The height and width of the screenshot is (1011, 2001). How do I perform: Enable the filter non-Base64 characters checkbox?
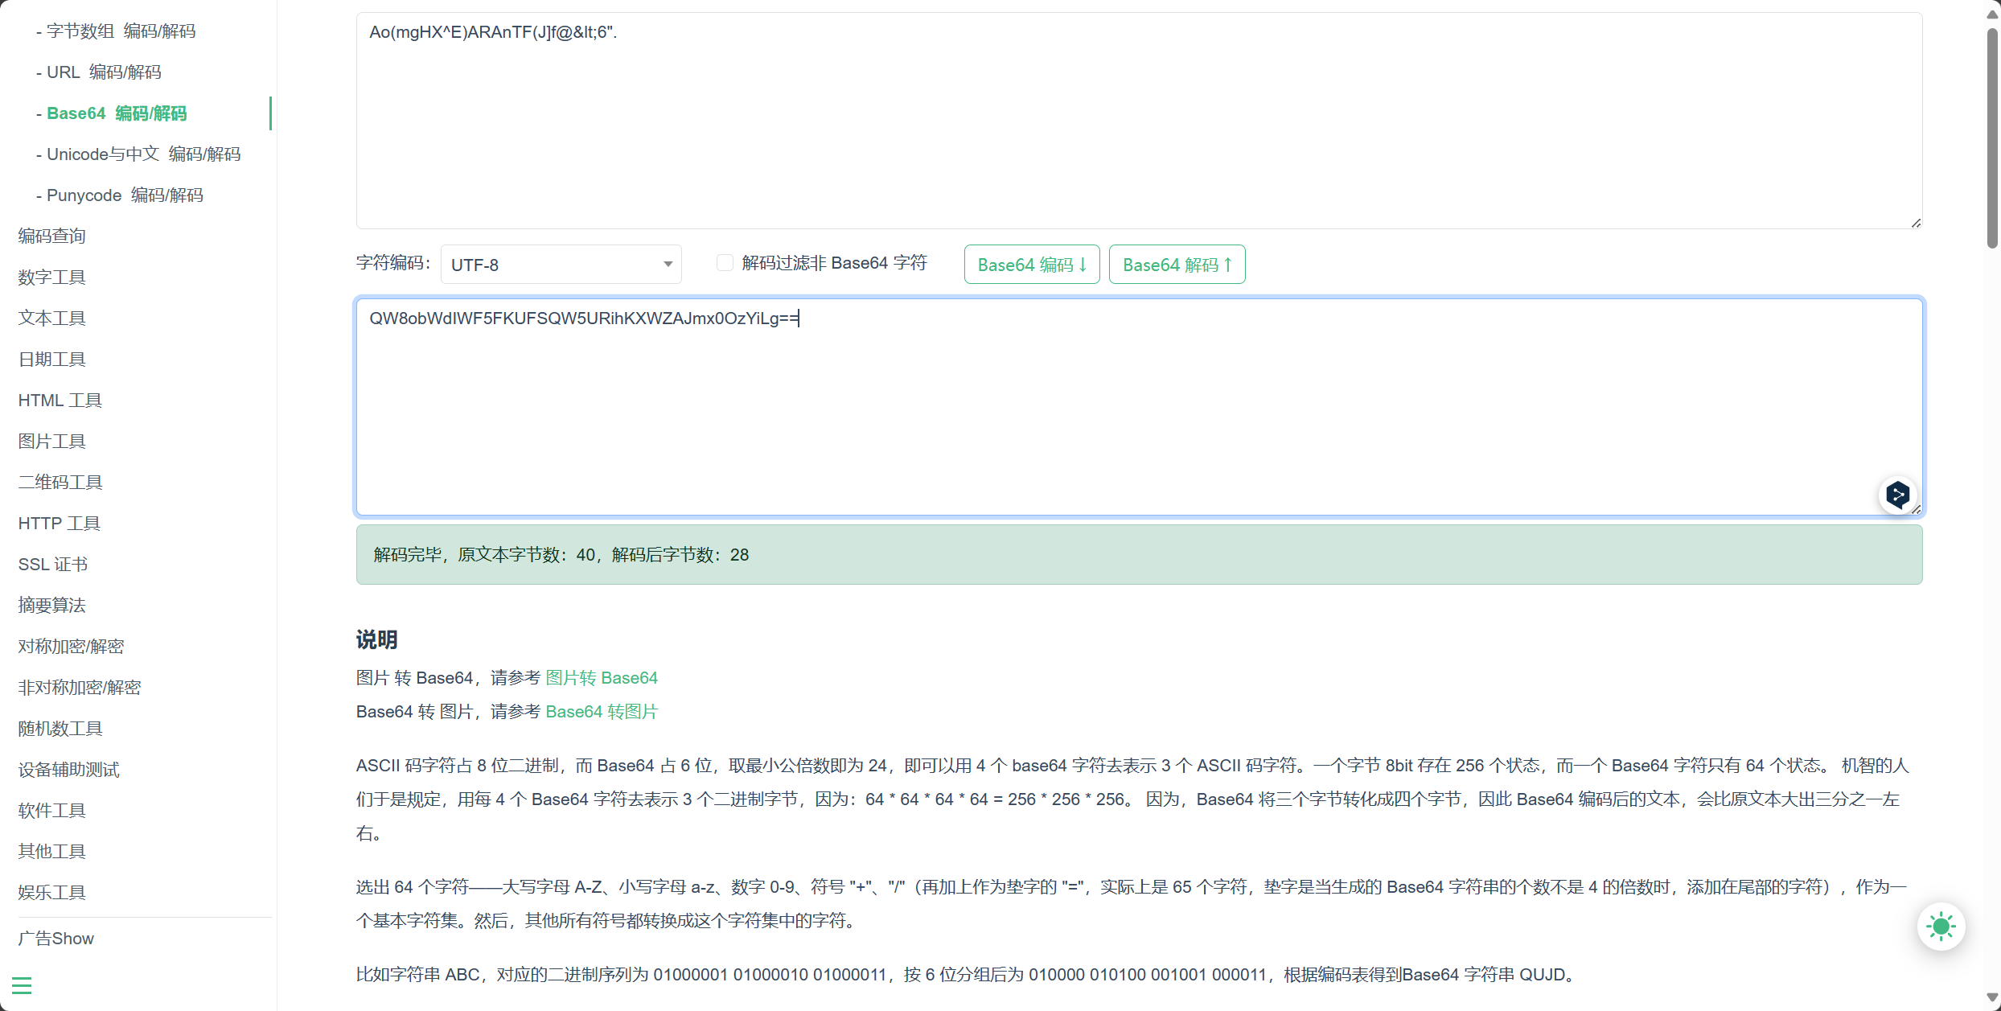click(725, 263)
